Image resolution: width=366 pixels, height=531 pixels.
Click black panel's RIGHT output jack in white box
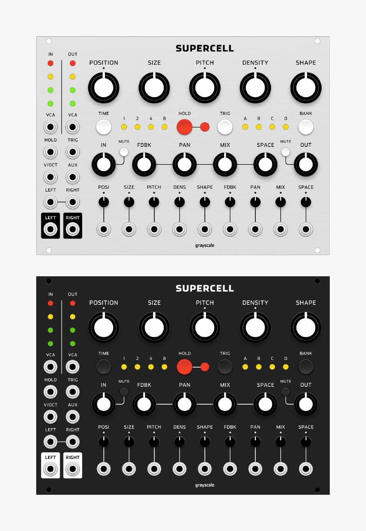[73, 469]
